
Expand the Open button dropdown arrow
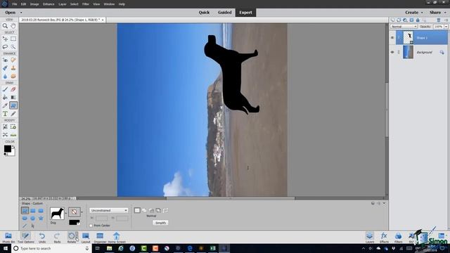coord(21,13)
